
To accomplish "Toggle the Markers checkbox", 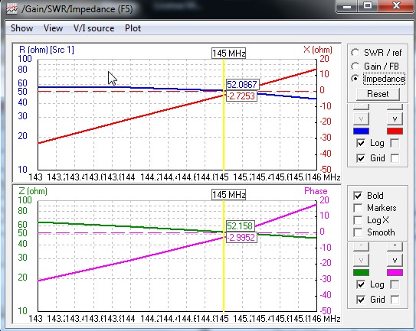I will tap(358, 208).
